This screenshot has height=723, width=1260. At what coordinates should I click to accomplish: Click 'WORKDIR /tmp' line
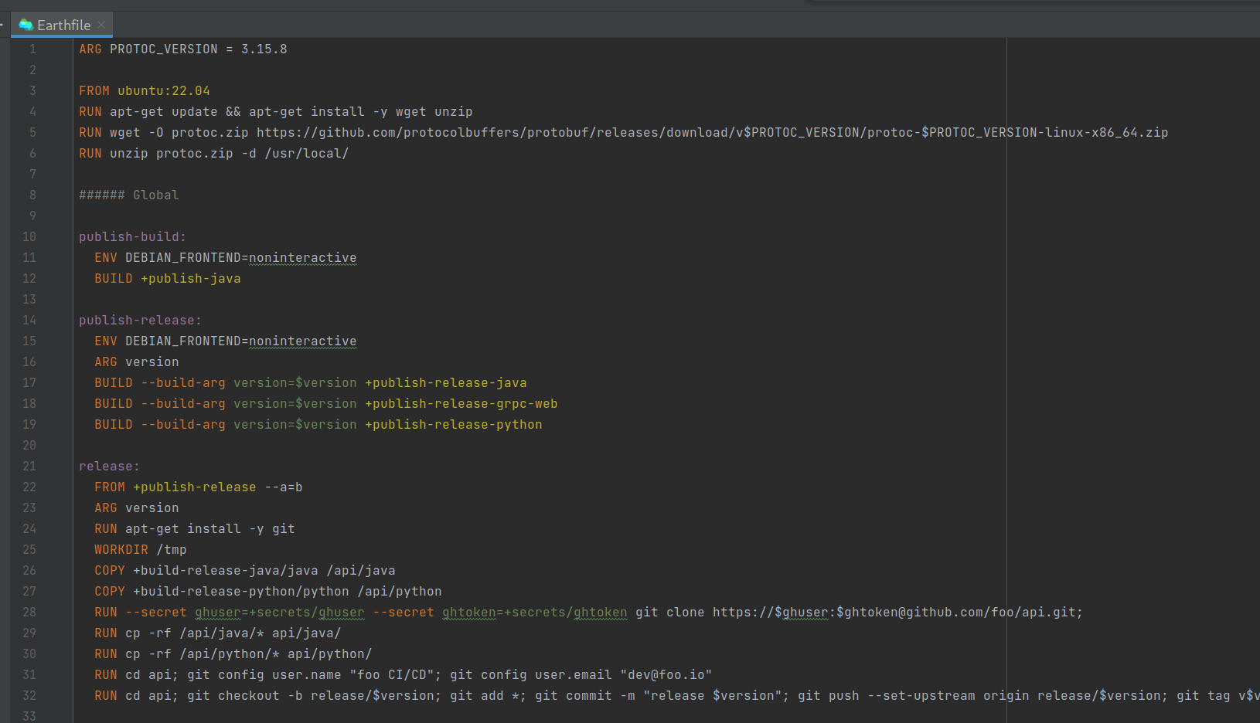[x=141, y=549]
